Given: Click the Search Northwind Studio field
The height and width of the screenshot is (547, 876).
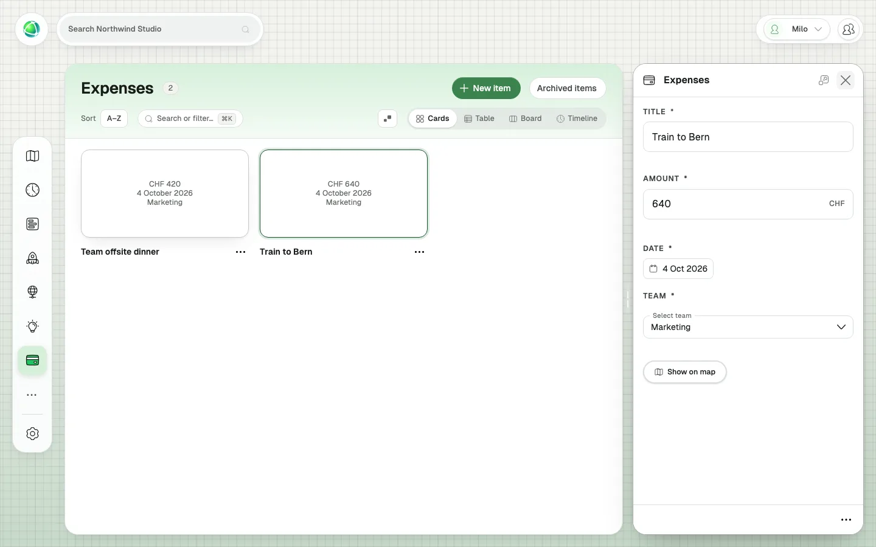Looking at the screenshot, I should pos(159,29).
